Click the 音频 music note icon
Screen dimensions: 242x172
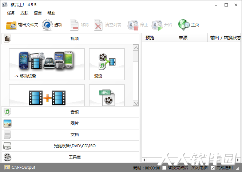pyautogui.click(x=7, y=112)
